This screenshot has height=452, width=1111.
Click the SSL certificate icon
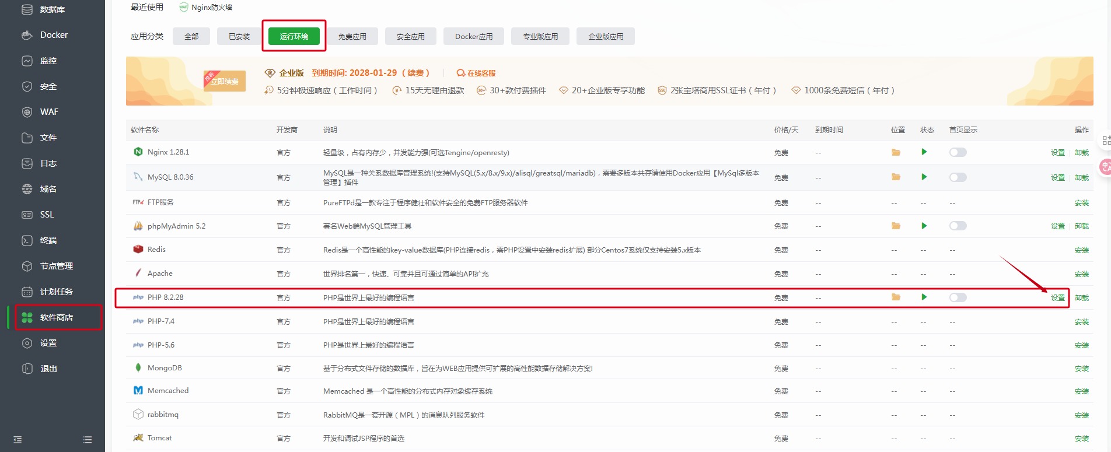click(27, 215)
